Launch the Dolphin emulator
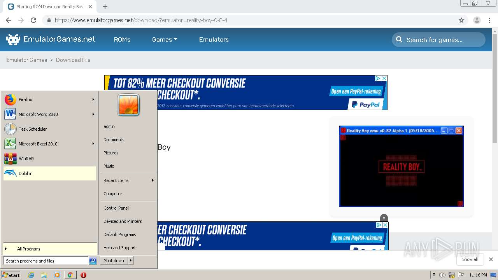 click(x=50, y=173)
